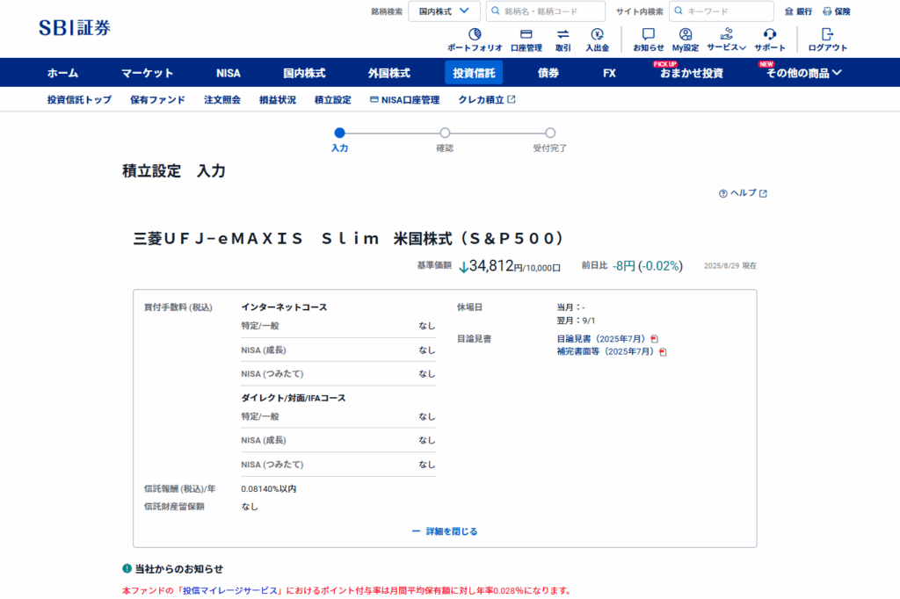This screenshot has height=599, width=900.
Task: Open 注文照会 submenu item
Action: pyautogui.click(x=222, y=100)
